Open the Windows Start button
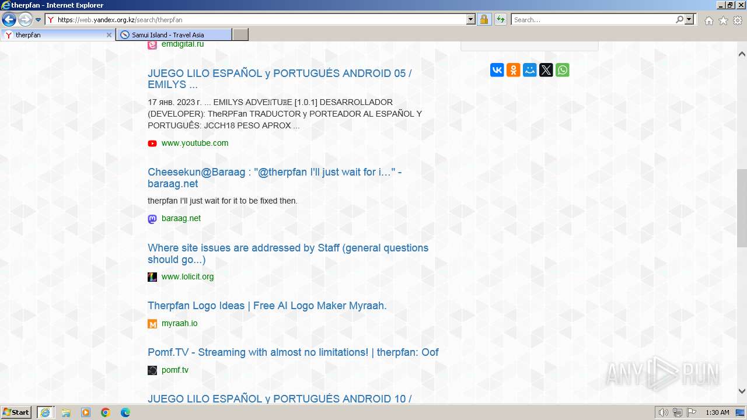The height and width of the screenshot is (420, 747). click(x=16, y=412)
